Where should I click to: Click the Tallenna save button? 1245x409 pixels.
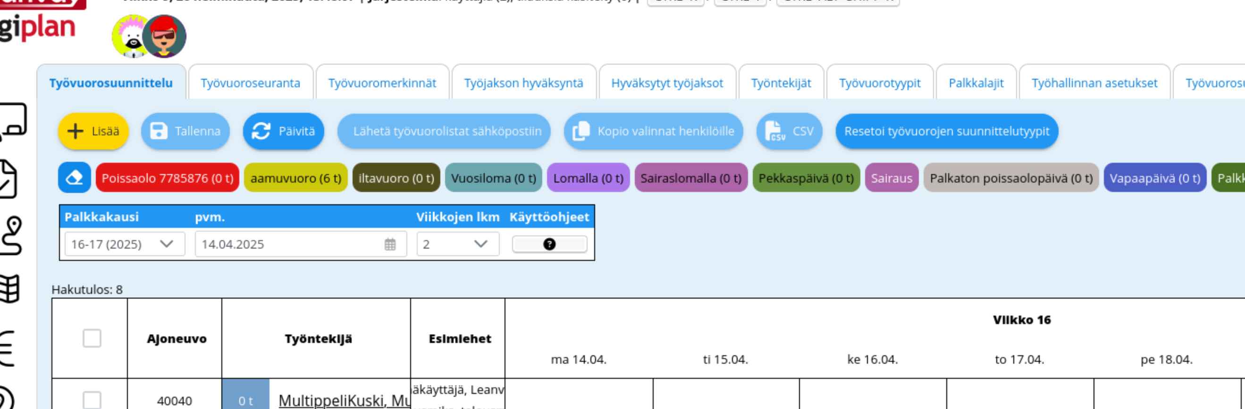[185, 131]
